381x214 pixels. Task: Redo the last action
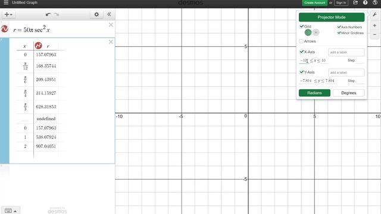[57, 14]
